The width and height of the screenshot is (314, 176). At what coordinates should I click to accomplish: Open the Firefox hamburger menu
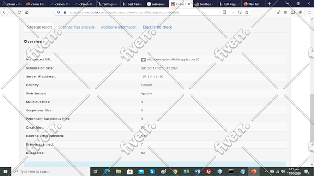(x=309, y=12)
